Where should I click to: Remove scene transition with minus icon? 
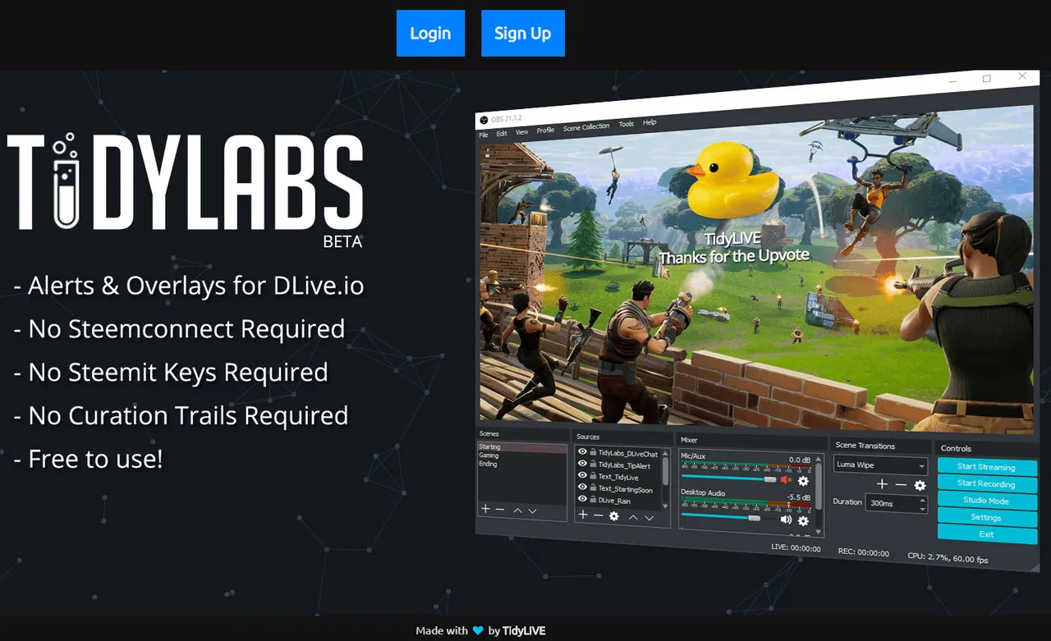pyautogui.click(x=901, y=485)
